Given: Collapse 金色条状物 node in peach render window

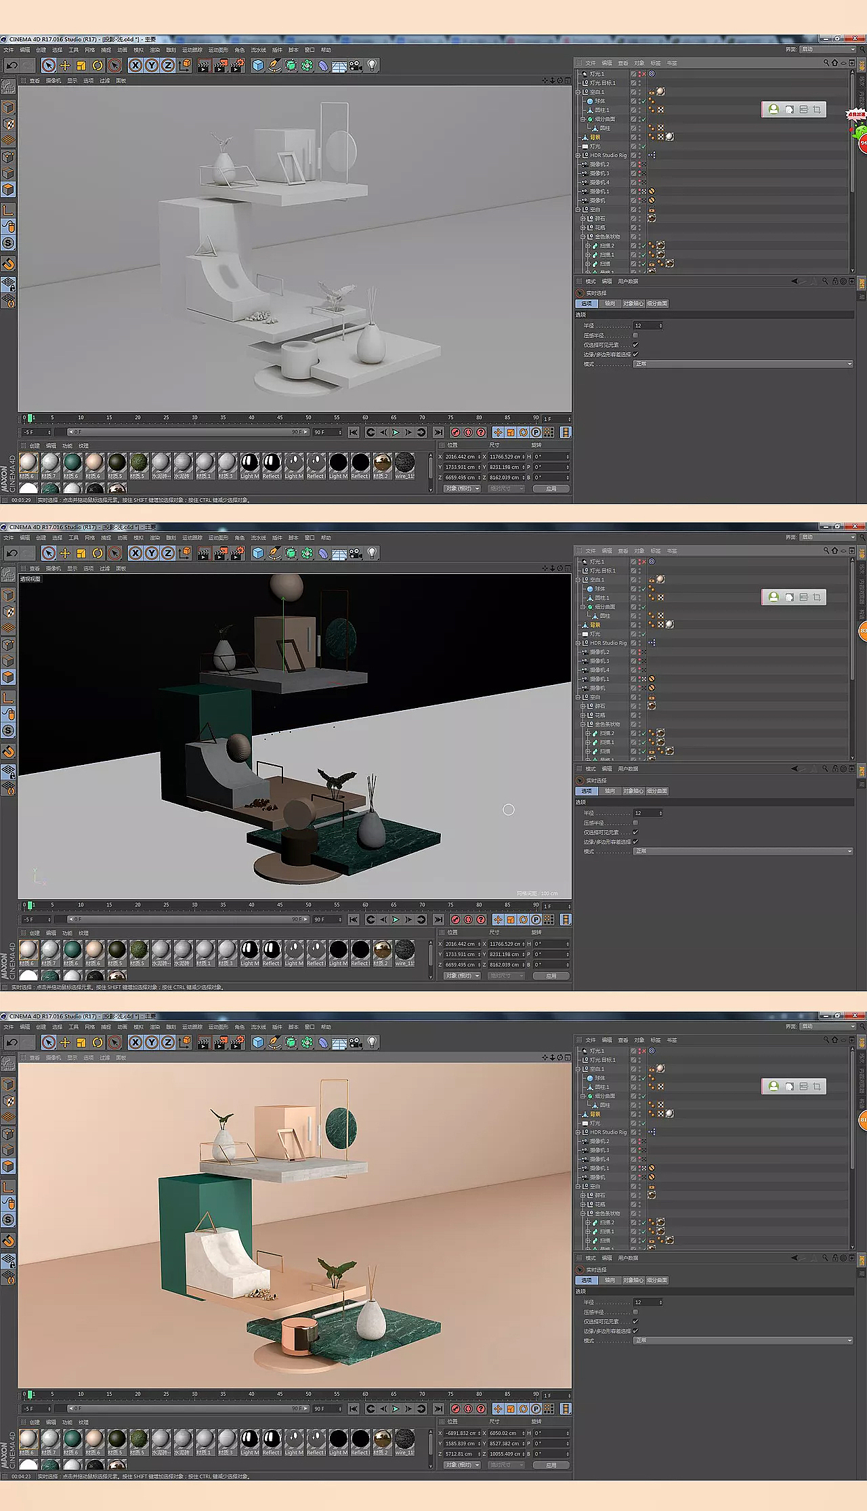Looking at the screenshot, I should pyautogui.click(x=583, y=1214).
